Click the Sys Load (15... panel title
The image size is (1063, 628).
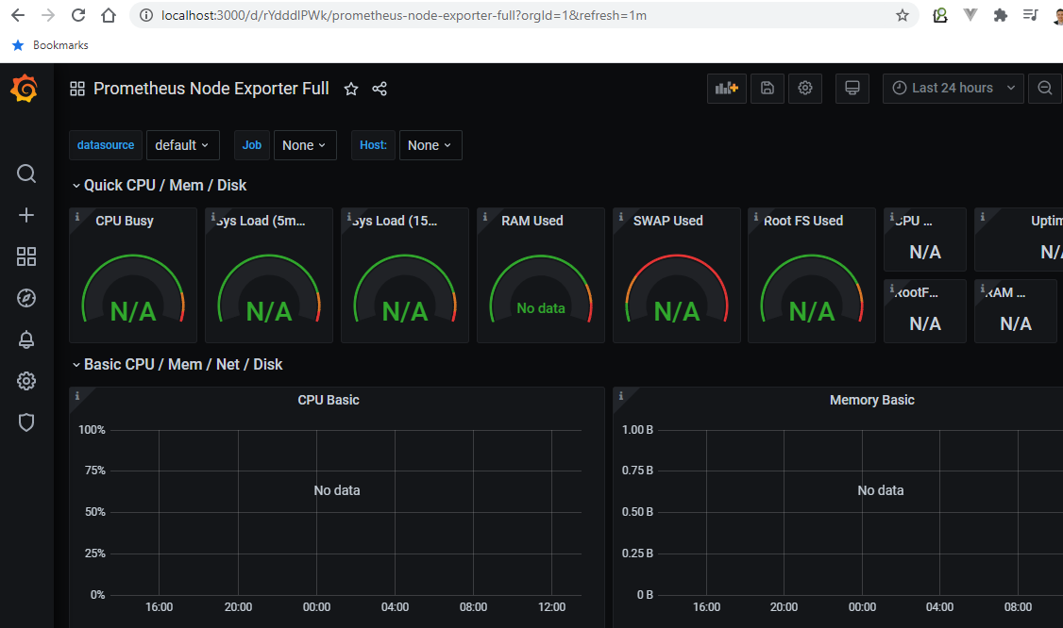[x=395, y=221]
